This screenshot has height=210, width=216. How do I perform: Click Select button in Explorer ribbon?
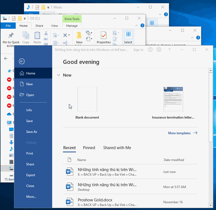click(x=128, y=37)
